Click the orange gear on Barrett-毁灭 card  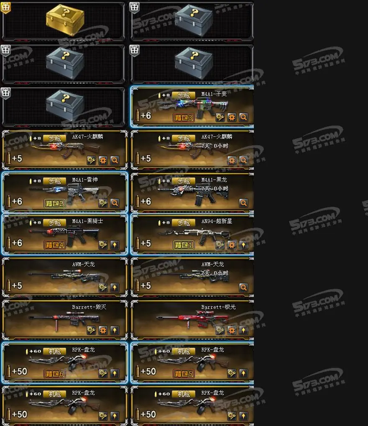point(103,330)
